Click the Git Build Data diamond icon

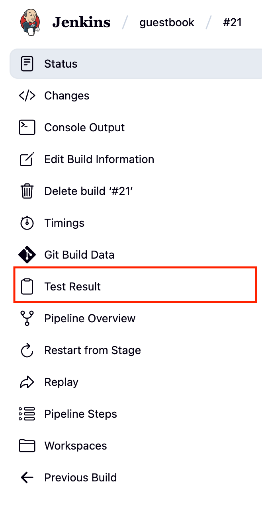[x=27, y=255]
